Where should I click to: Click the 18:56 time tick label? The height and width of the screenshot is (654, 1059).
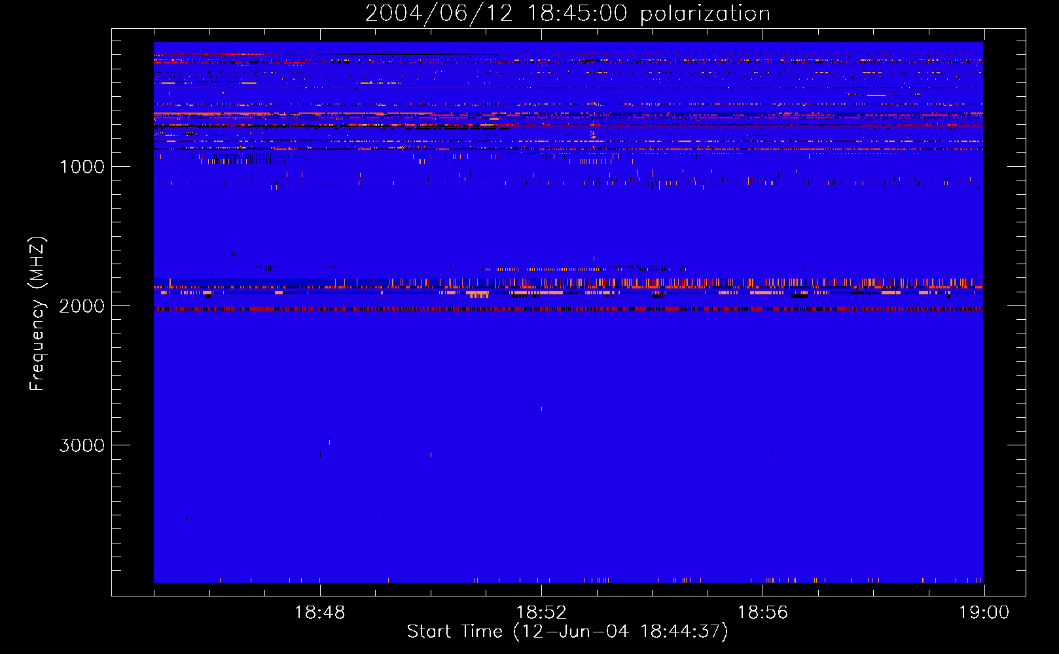tap(763, 613)
